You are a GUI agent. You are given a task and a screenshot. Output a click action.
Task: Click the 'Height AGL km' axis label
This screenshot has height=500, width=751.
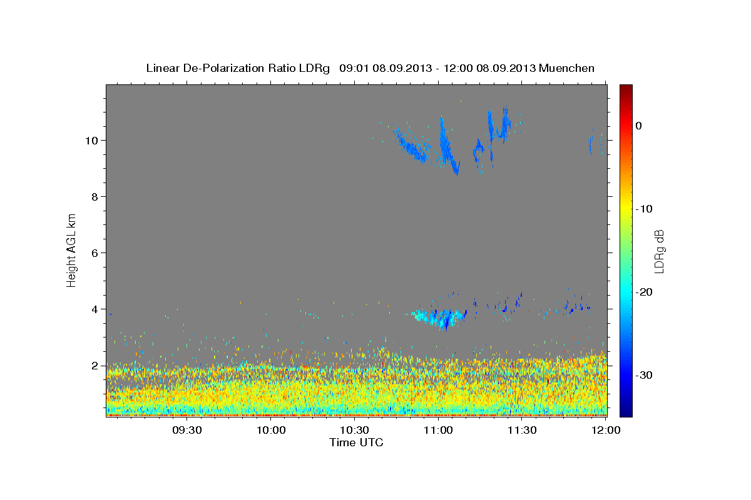pyautogui.click(x=72, y=249)
